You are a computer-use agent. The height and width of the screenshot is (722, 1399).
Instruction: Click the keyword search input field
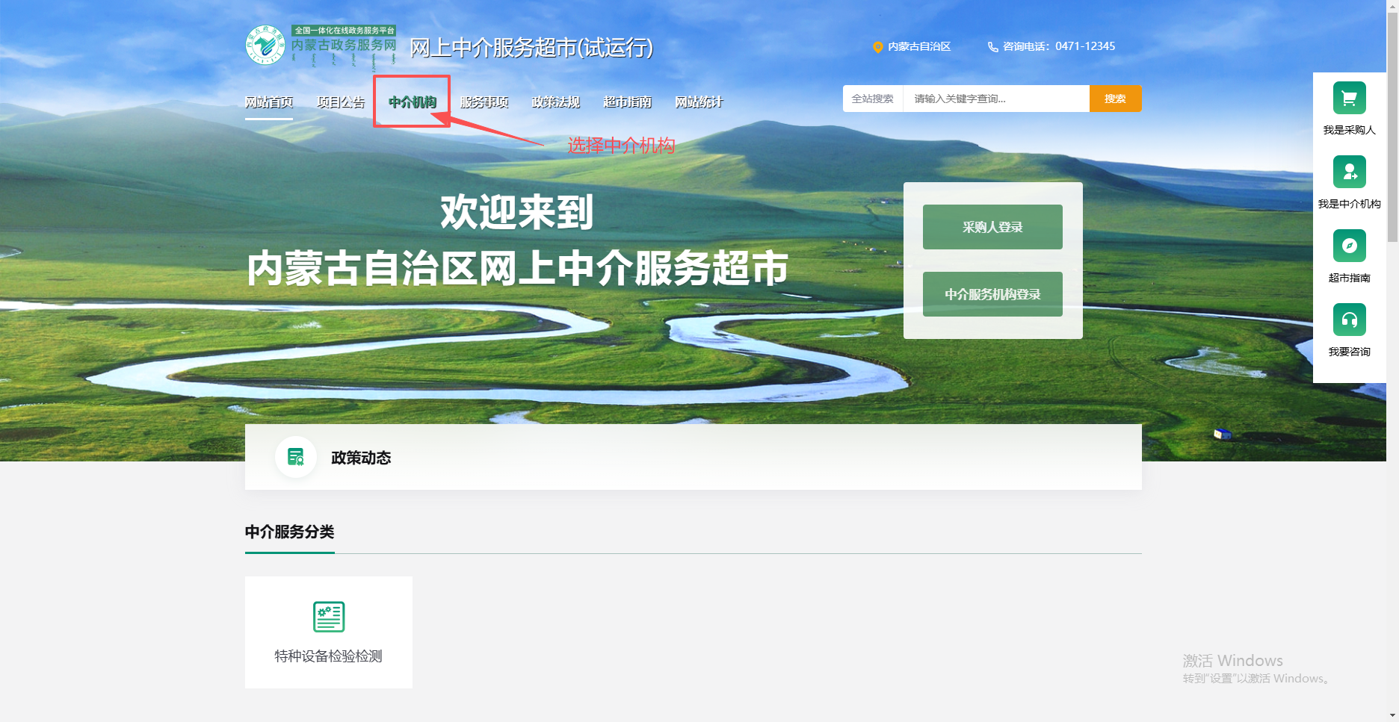pos(995,99)
